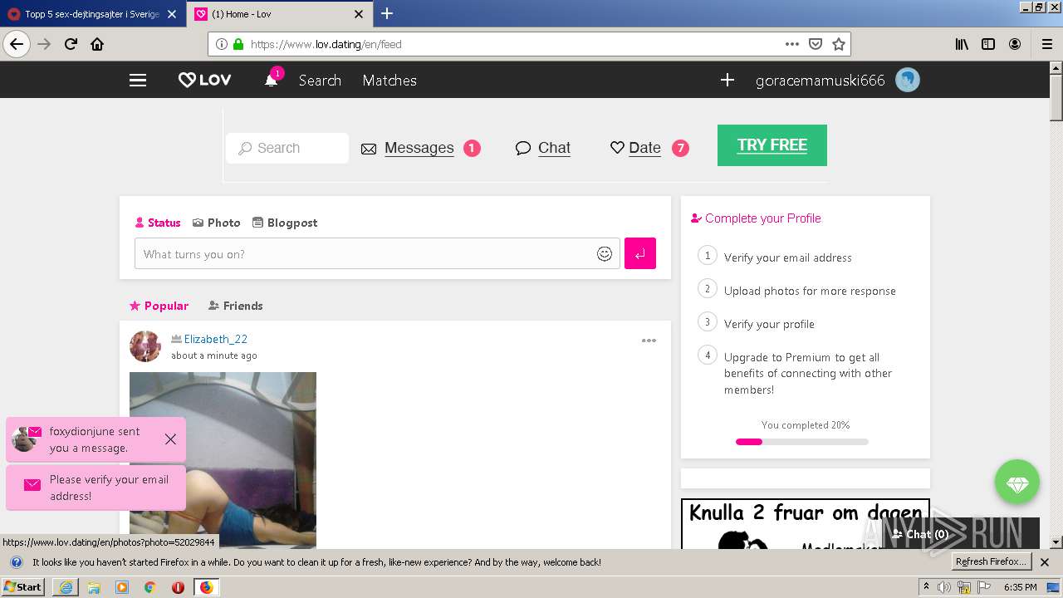1063x598 pixels.
Task: Click the Pocket save icon
Action: [x=816, y=44]
